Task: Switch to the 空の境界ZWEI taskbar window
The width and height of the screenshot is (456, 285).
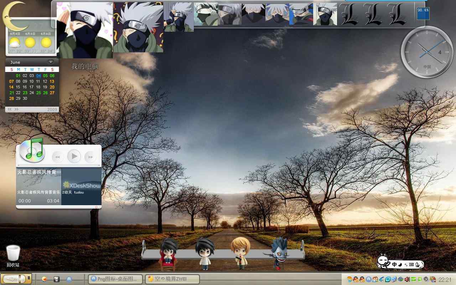Action: coord(172,279)
